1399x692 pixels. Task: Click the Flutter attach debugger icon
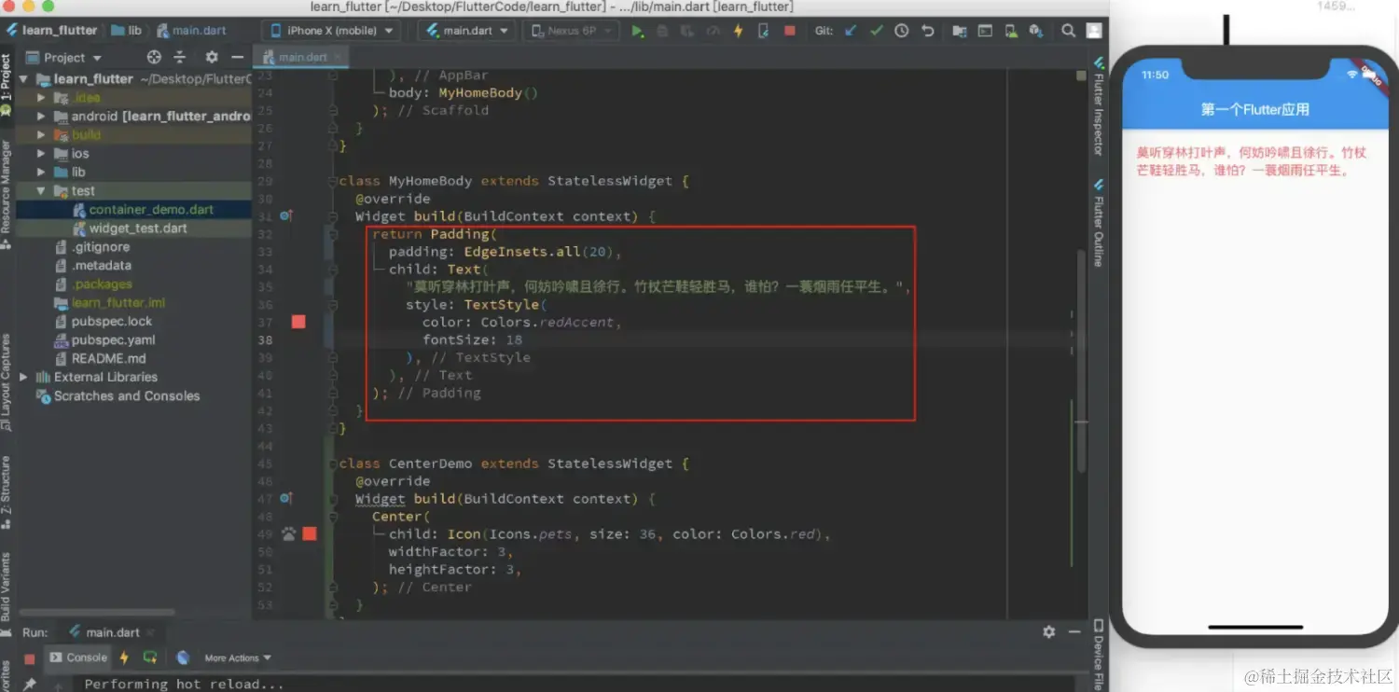click(x=764, y=31)
